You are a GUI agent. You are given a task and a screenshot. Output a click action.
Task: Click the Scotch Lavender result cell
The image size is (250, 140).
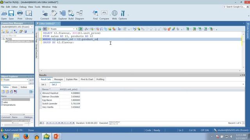pos(50,104)
